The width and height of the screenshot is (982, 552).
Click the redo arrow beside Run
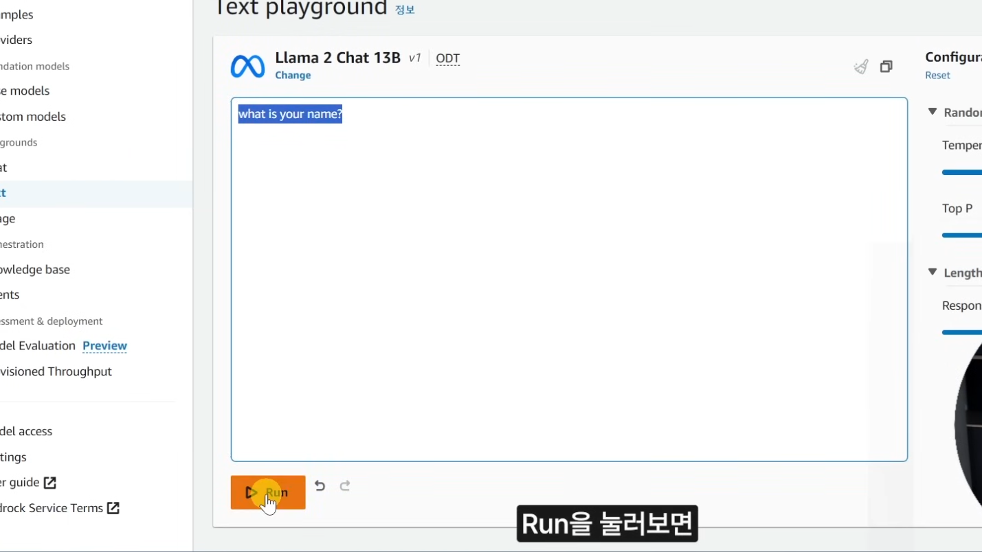pyautogui.click(x=345, y=486)
